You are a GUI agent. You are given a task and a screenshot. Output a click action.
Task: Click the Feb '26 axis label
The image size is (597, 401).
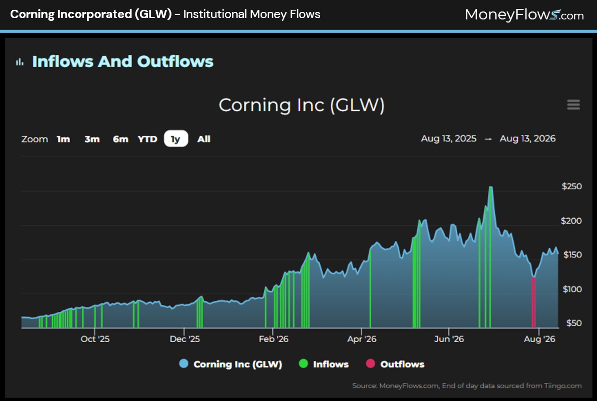(x=273, y=339)
